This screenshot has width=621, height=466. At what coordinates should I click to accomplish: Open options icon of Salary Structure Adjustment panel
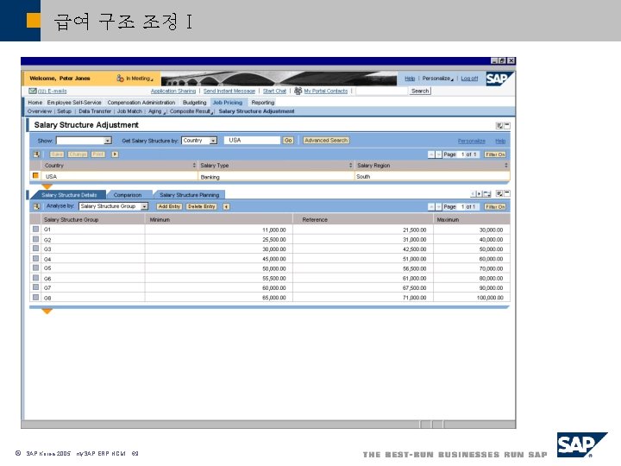click(x=499, y=126)
